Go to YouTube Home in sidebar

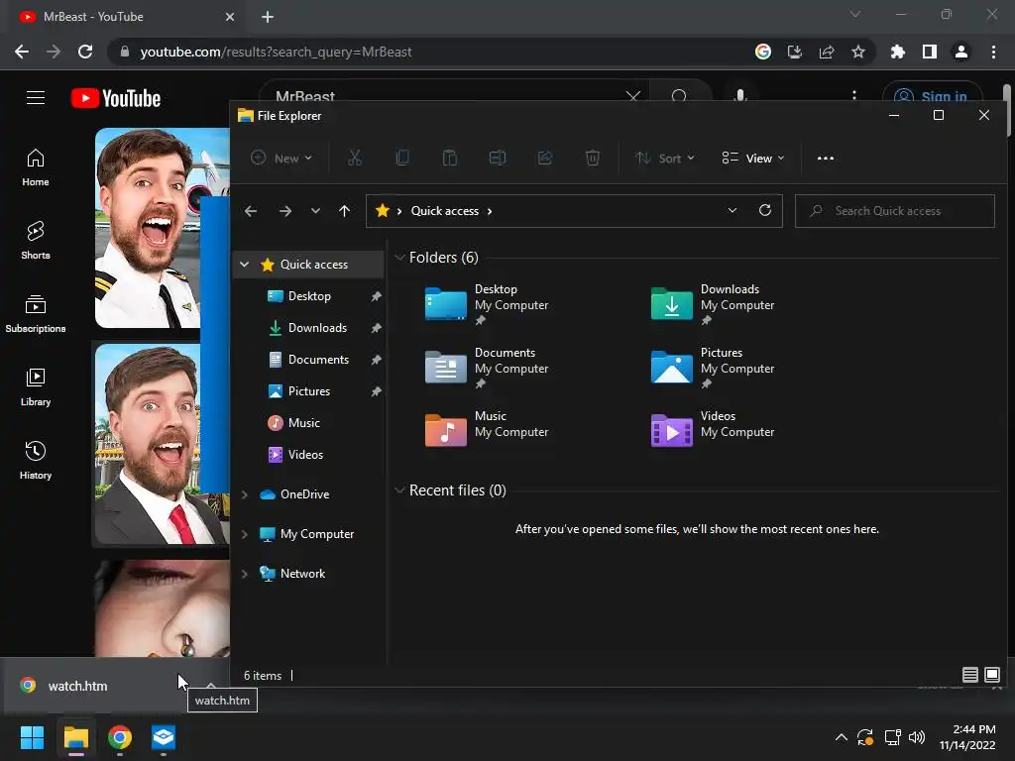[36, 166]
